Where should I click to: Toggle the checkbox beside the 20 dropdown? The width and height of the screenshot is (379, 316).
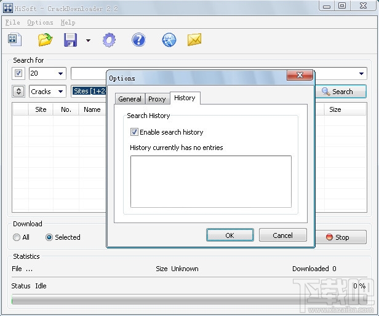(x=18, y=73)
